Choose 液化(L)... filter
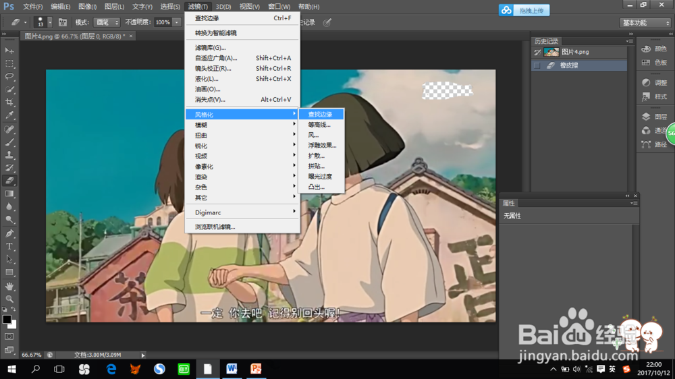 242,79
